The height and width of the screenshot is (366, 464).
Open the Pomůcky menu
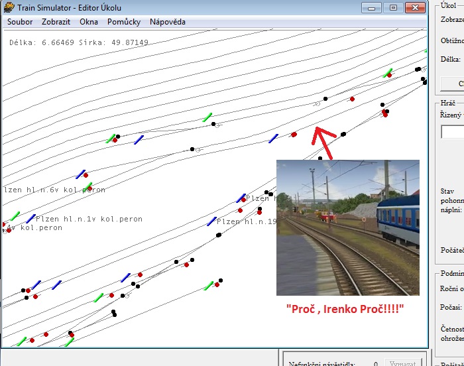(x=124, y=22)
